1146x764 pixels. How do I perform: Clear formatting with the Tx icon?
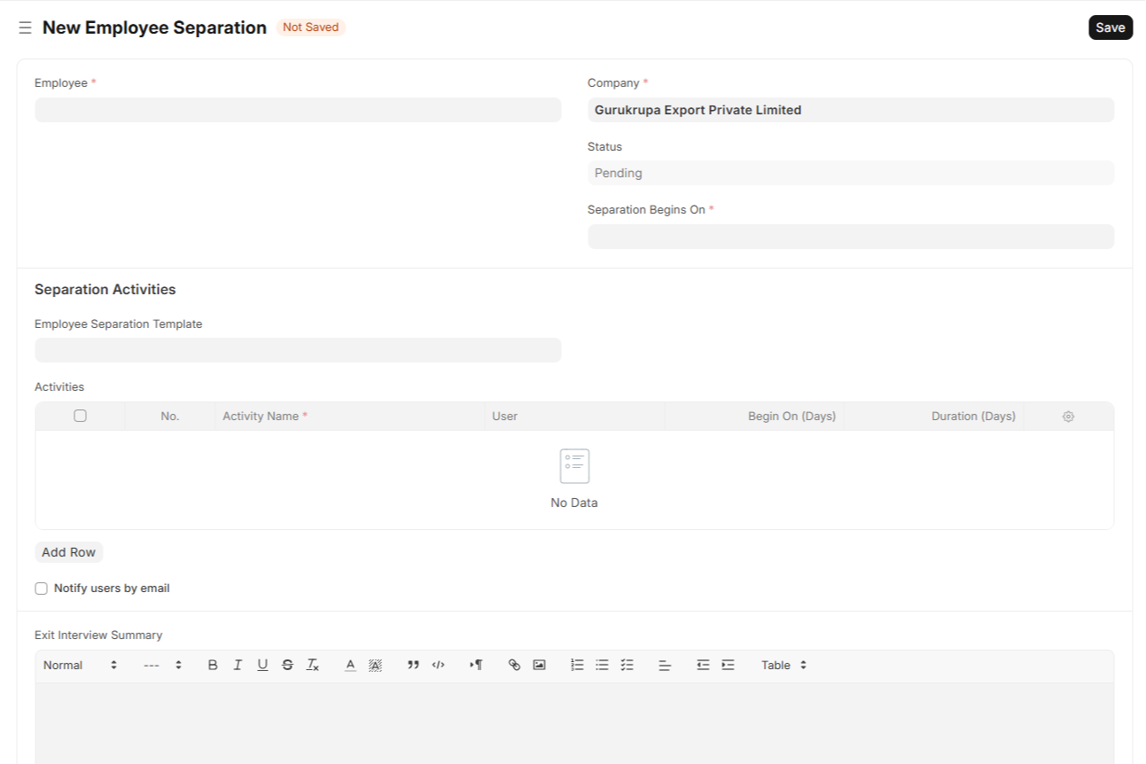313,665
